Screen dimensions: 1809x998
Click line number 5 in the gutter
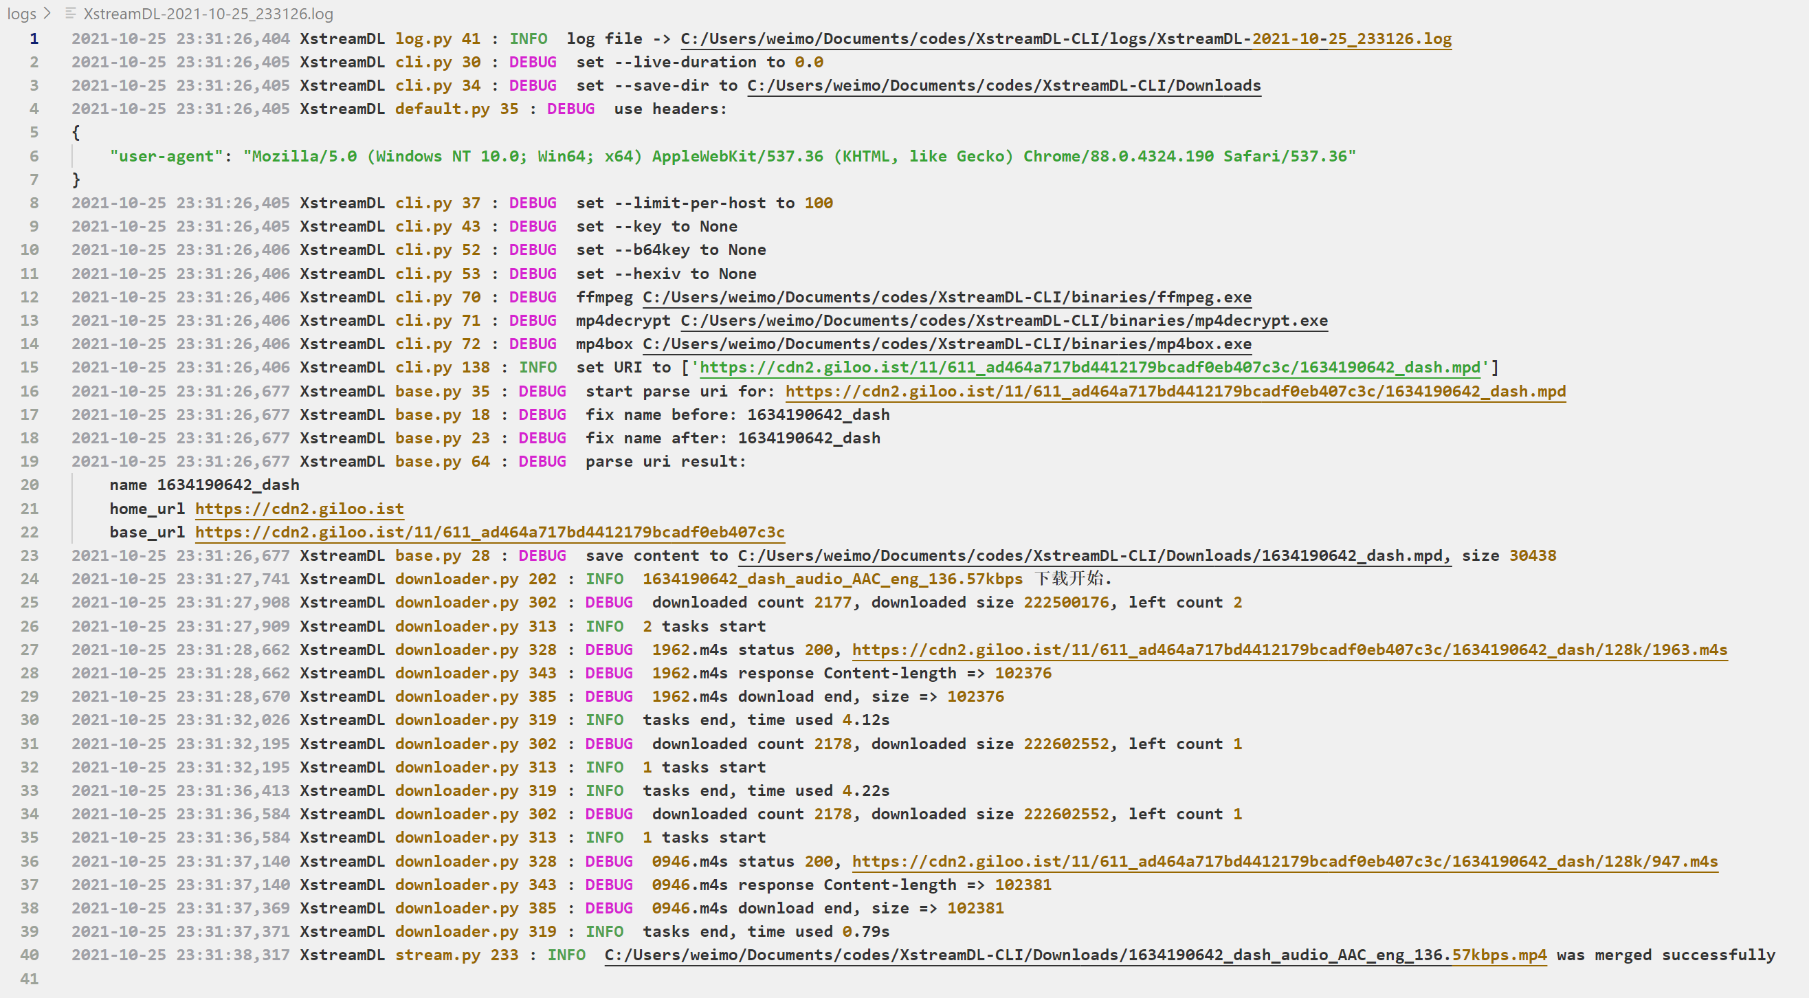[x=34, y=133]
